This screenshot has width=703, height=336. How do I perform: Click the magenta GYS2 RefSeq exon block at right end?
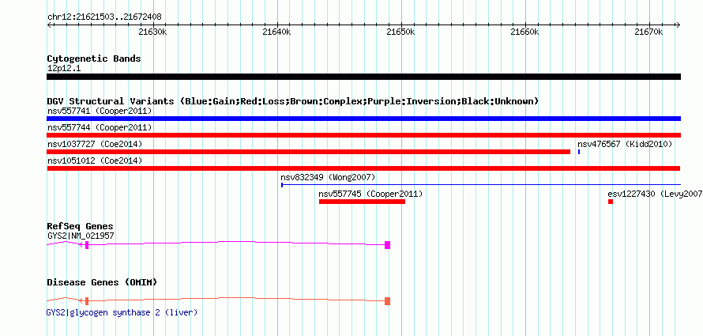pyautogui.click(x=387, y=245)
